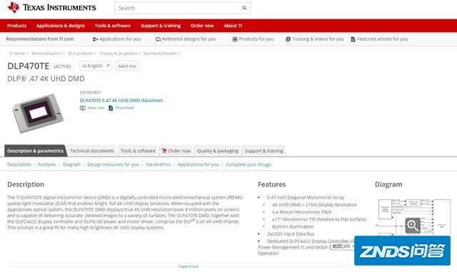Go to TI Home breadcrumb
This screenshot has height=272, width=457.
click(x=17, y=53)
